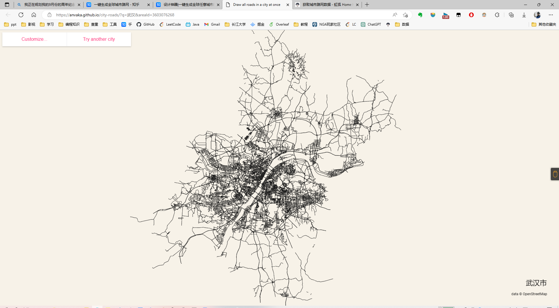
Task: Switch to 一键生成全球城市路网 知乎 tab
Action: [116, 5]
